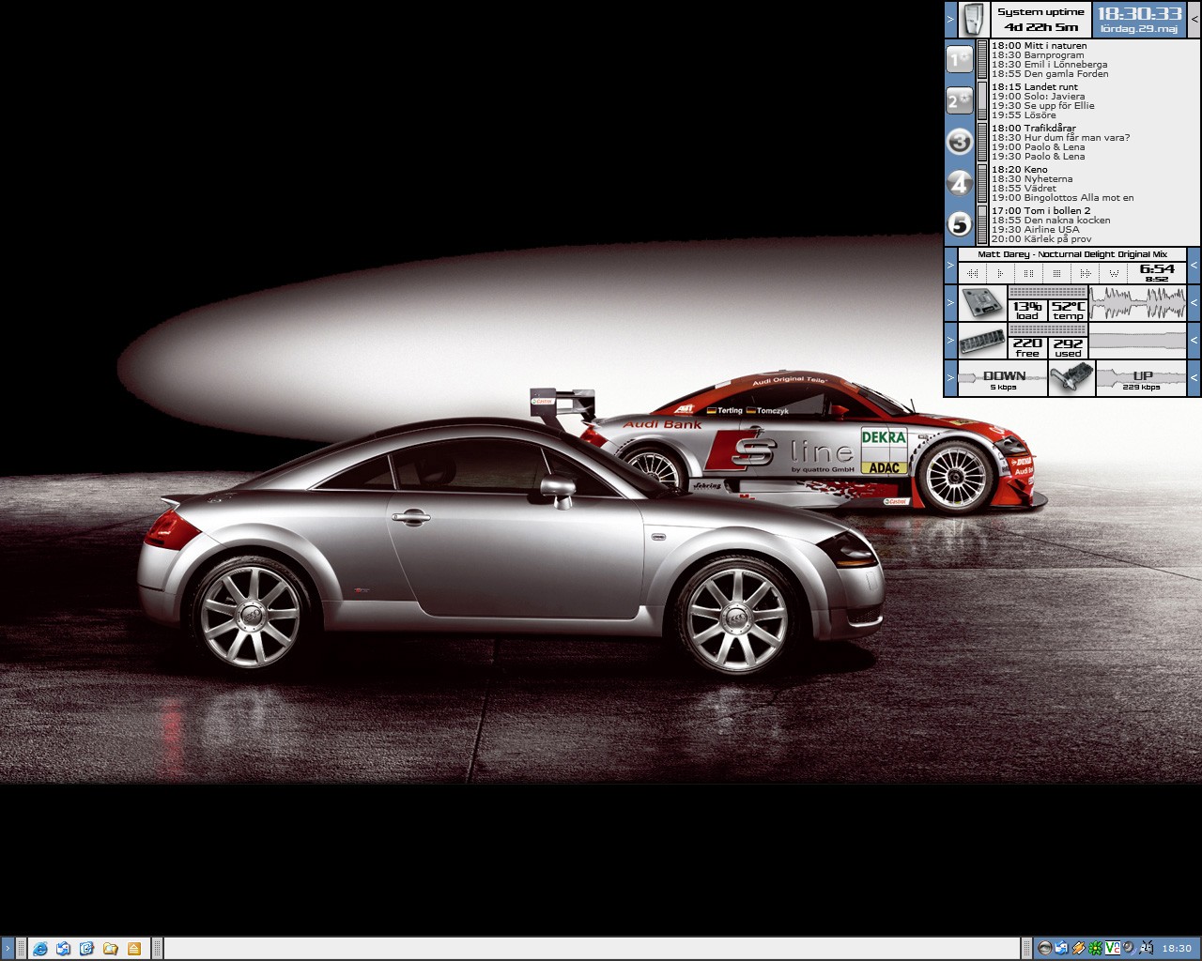Collapse right arrow of music player section
This screenshot has width=1202, height=961.
pyautogui.click(x=1194, y=266)
